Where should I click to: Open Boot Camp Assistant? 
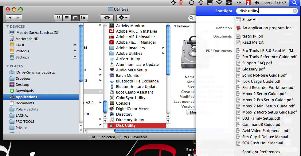[135, 92]
